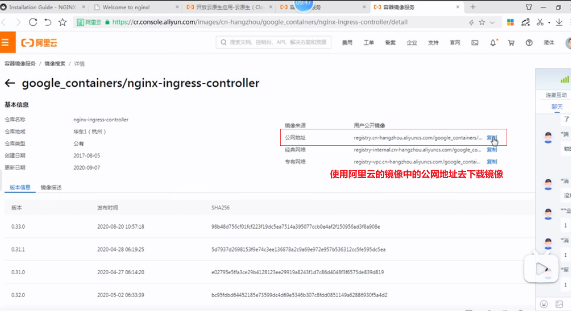Click version 0.31.1 row

[x=270, y=249]
